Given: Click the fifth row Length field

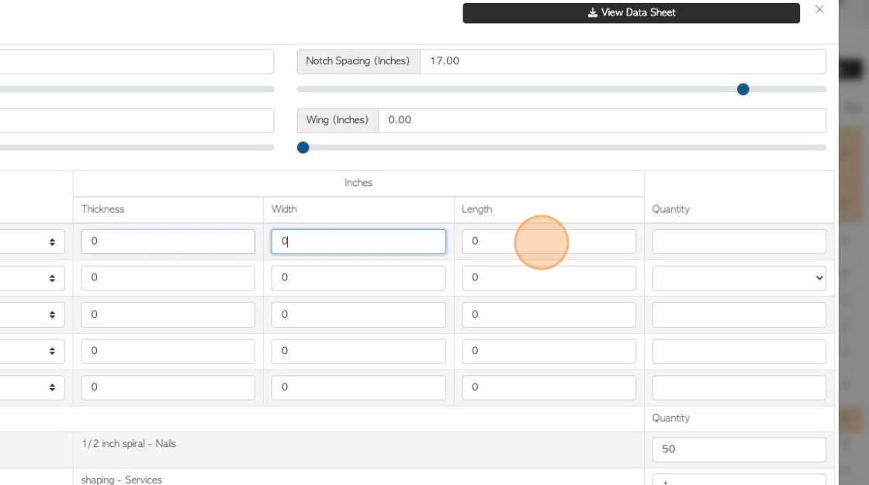Looking at the screenshot, I should point(549,388).
